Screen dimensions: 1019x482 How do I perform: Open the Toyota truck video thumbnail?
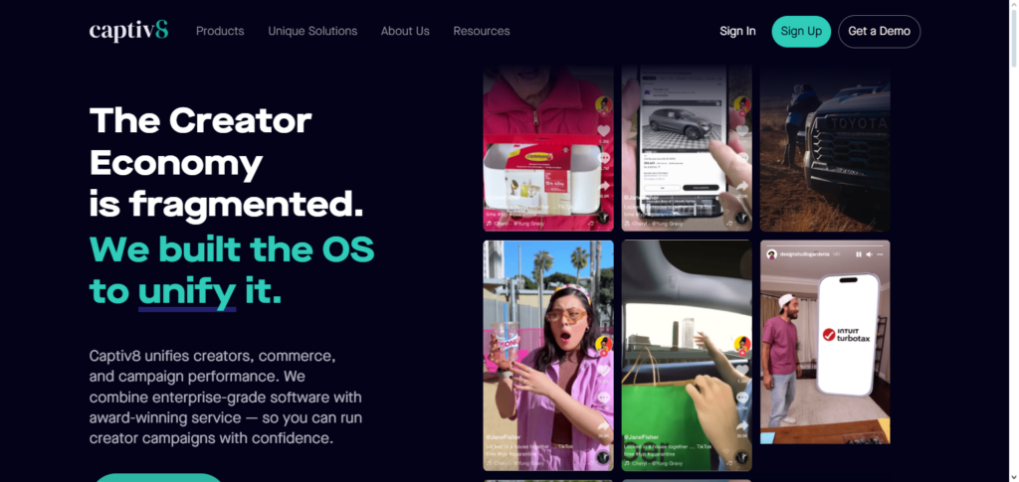click(x=825, y=148)
